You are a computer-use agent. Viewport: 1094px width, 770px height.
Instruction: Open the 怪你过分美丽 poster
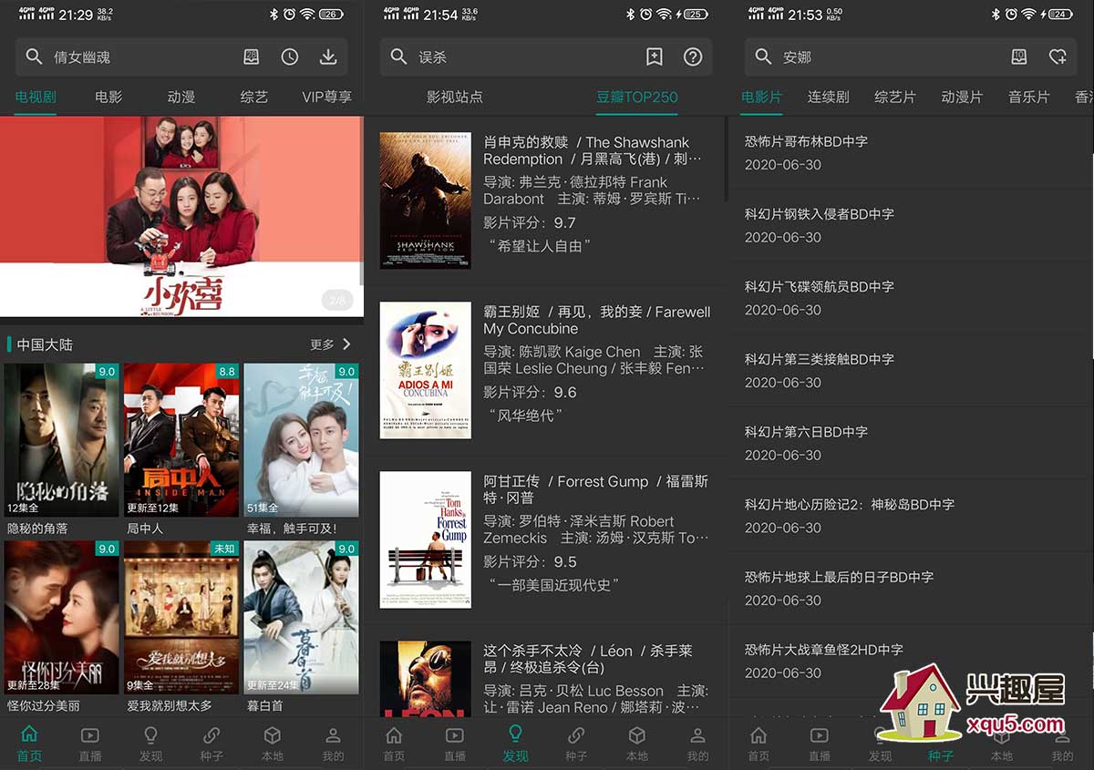tap(61, 618)
